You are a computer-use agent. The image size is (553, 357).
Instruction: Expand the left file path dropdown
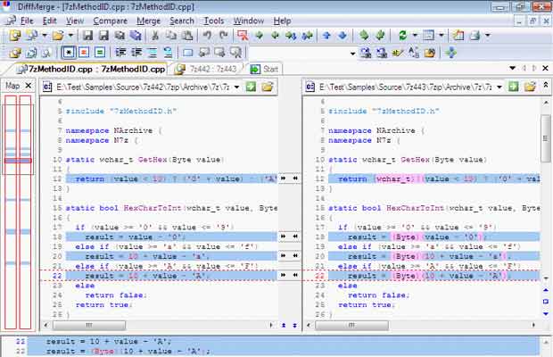(x=237, y=87)
